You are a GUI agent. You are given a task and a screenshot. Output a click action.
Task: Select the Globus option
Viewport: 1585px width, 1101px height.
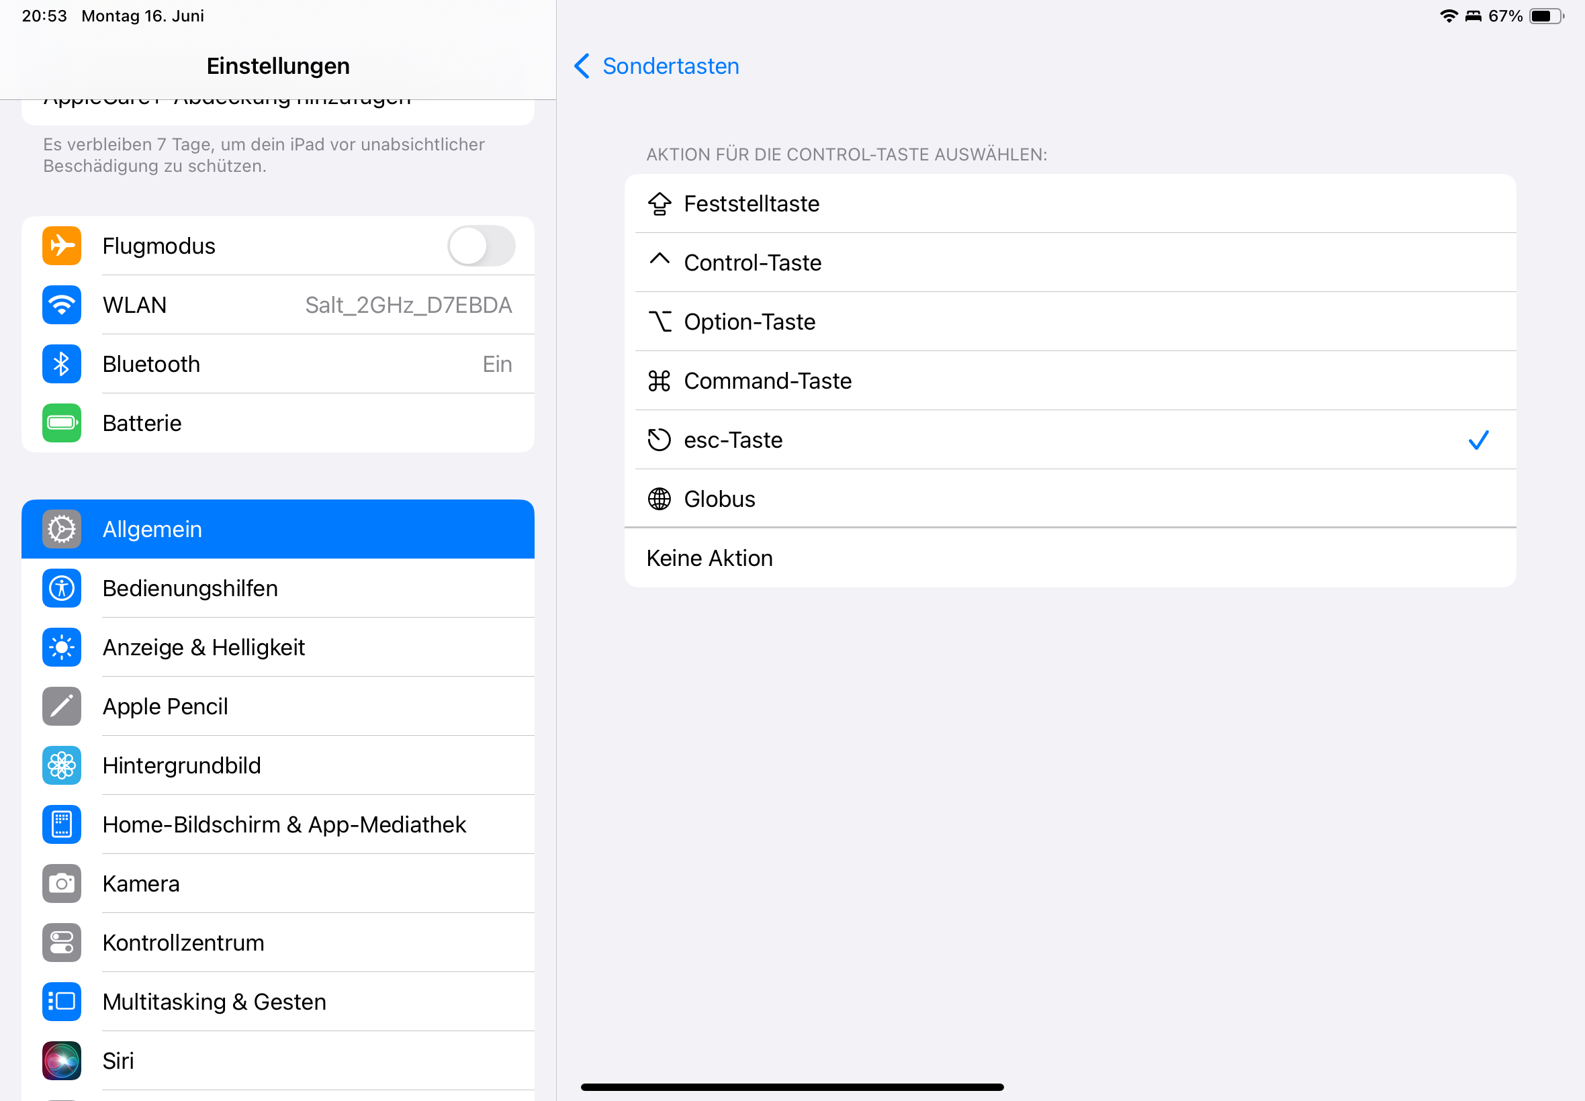719,499
